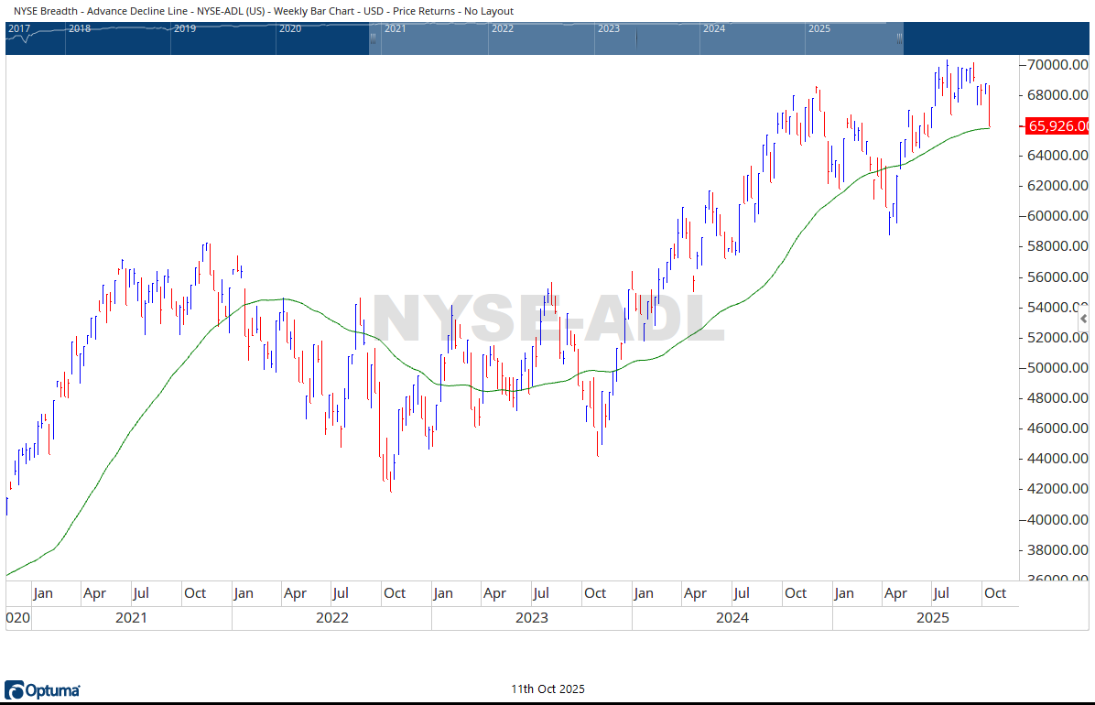The height and width of the screenshot is (705, 1095).
Task: Click 2017 in the top overview timeline
Action: pos(19,28)
